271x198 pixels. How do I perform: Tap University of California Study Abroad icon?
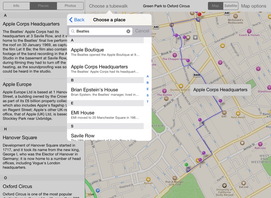224,186
